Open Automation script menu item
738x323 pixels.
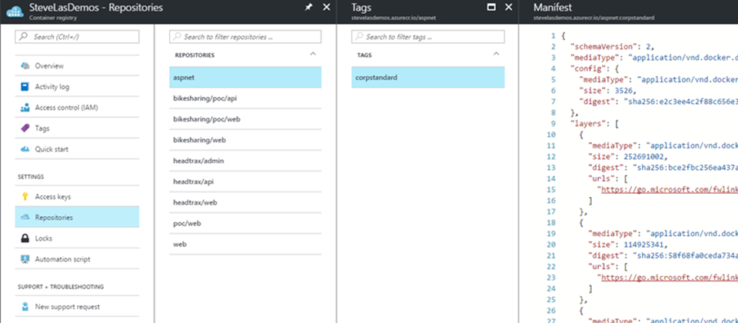pos(77,259)
